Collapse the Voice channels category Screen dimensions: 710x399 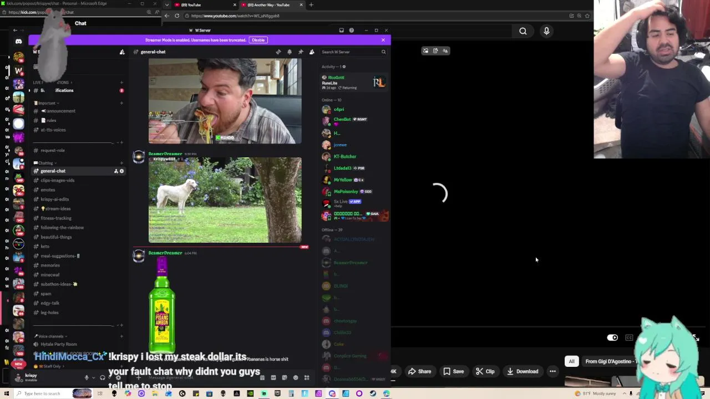(51, 336)
